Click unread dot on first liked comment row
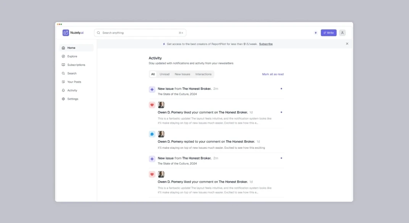This screenshot has height=223, width=409. [x=281, y=112]
